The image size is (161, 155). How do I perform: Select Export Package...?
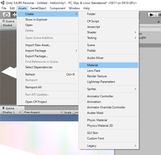pos(48,56)
